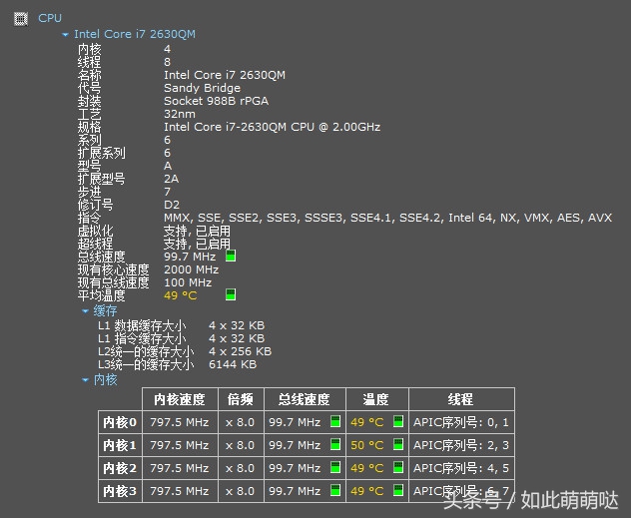631x518 pixels.
Task: Click the Socket 988B rPGA value
Action: coord(216,101)
